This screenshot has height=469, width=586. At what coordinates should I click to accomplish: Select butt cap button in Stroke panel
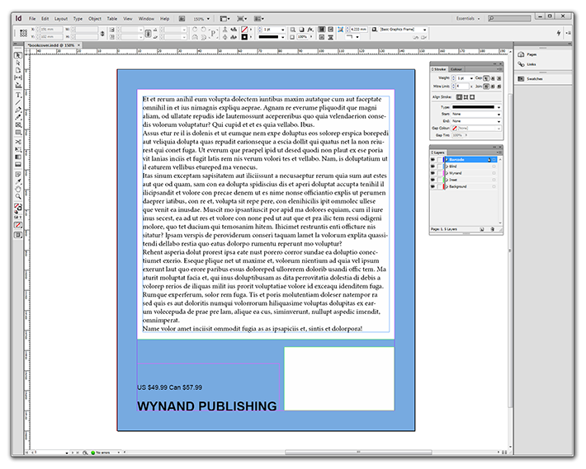(x=486, y=78)
